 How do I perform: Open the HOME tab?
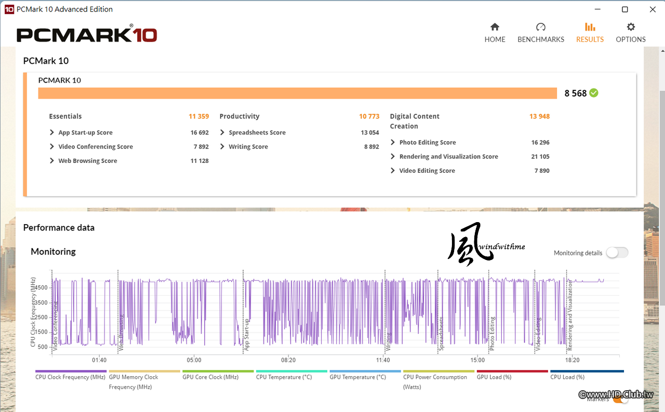[x=495, y=33]
